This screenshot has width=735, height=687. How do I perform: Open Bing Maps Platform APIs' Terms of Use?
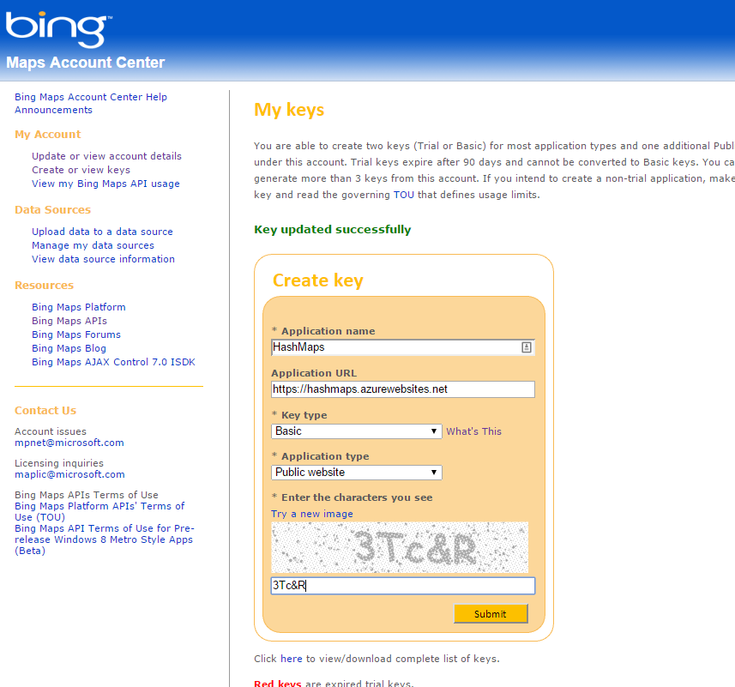(x=99, y=511)
